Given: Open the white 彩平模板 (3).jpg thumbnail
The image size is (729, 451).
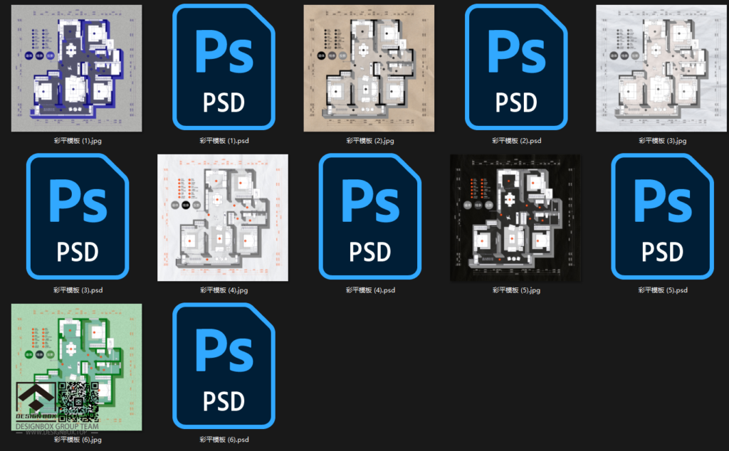Looking at the screenshot, I should (661, 68).
